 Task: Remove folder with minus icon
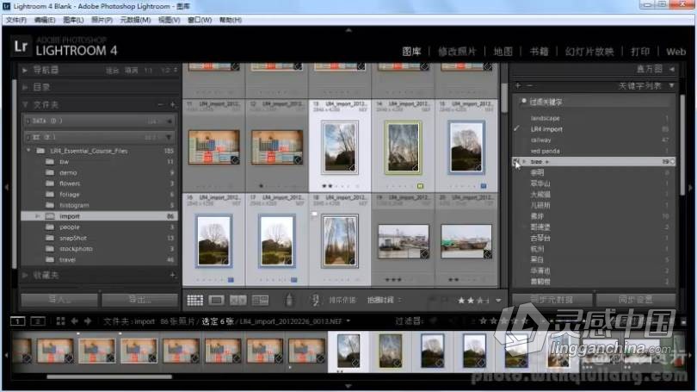[x=160, y=104]
